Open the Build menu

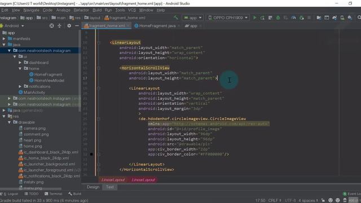pyautogui.click(x=97, y=10)
